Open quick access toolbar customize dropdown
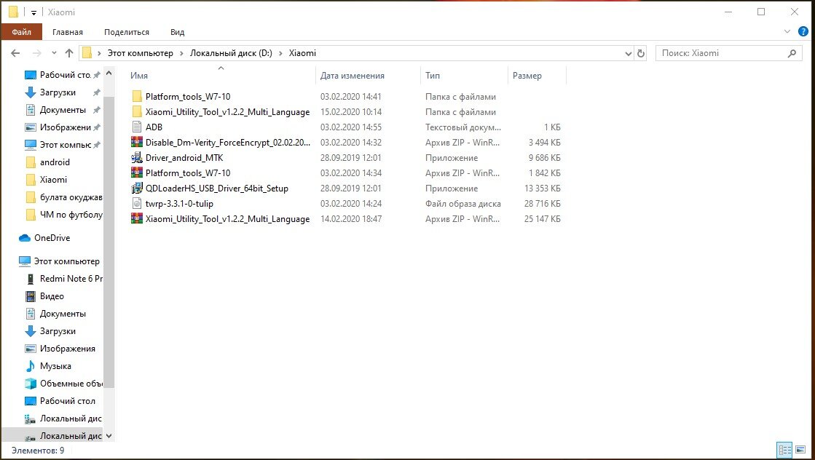The height and width of the screenshot is (460, 815). [34, 12]
